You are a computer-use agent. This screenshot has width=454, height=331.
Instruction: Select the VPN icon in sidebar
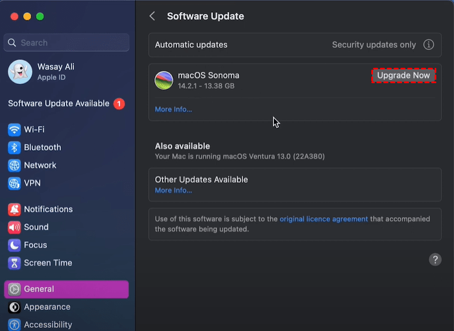[14, 183]
